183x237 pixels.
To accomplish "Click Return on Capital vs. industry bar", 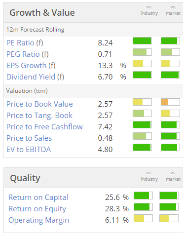I will (x=143, y=196).
